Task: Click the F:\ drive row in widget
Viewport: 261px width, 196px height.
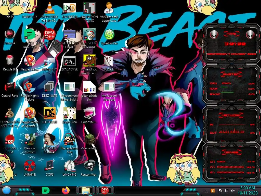Action: (232, 167)
